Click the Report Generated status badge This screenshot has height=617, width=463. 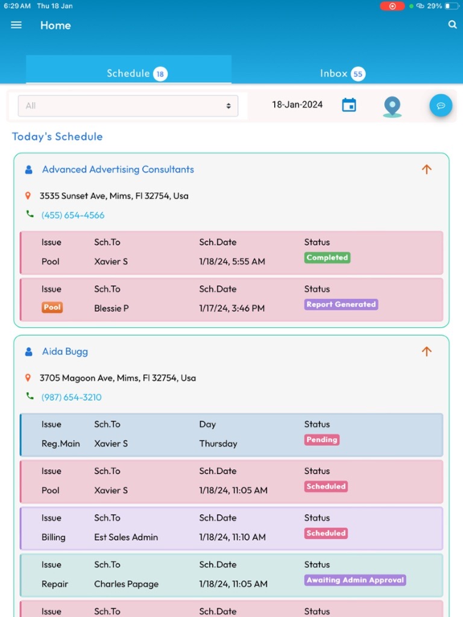pos(341,304)
